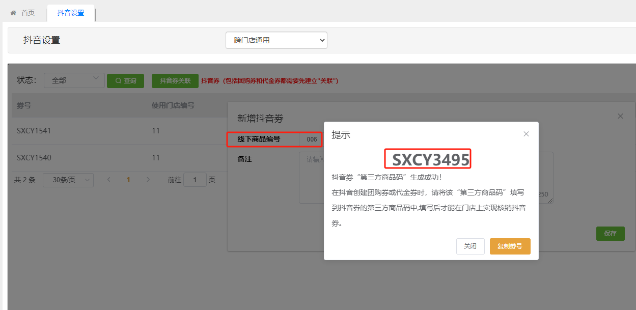Click the 复制券号 button

point(510,246)
